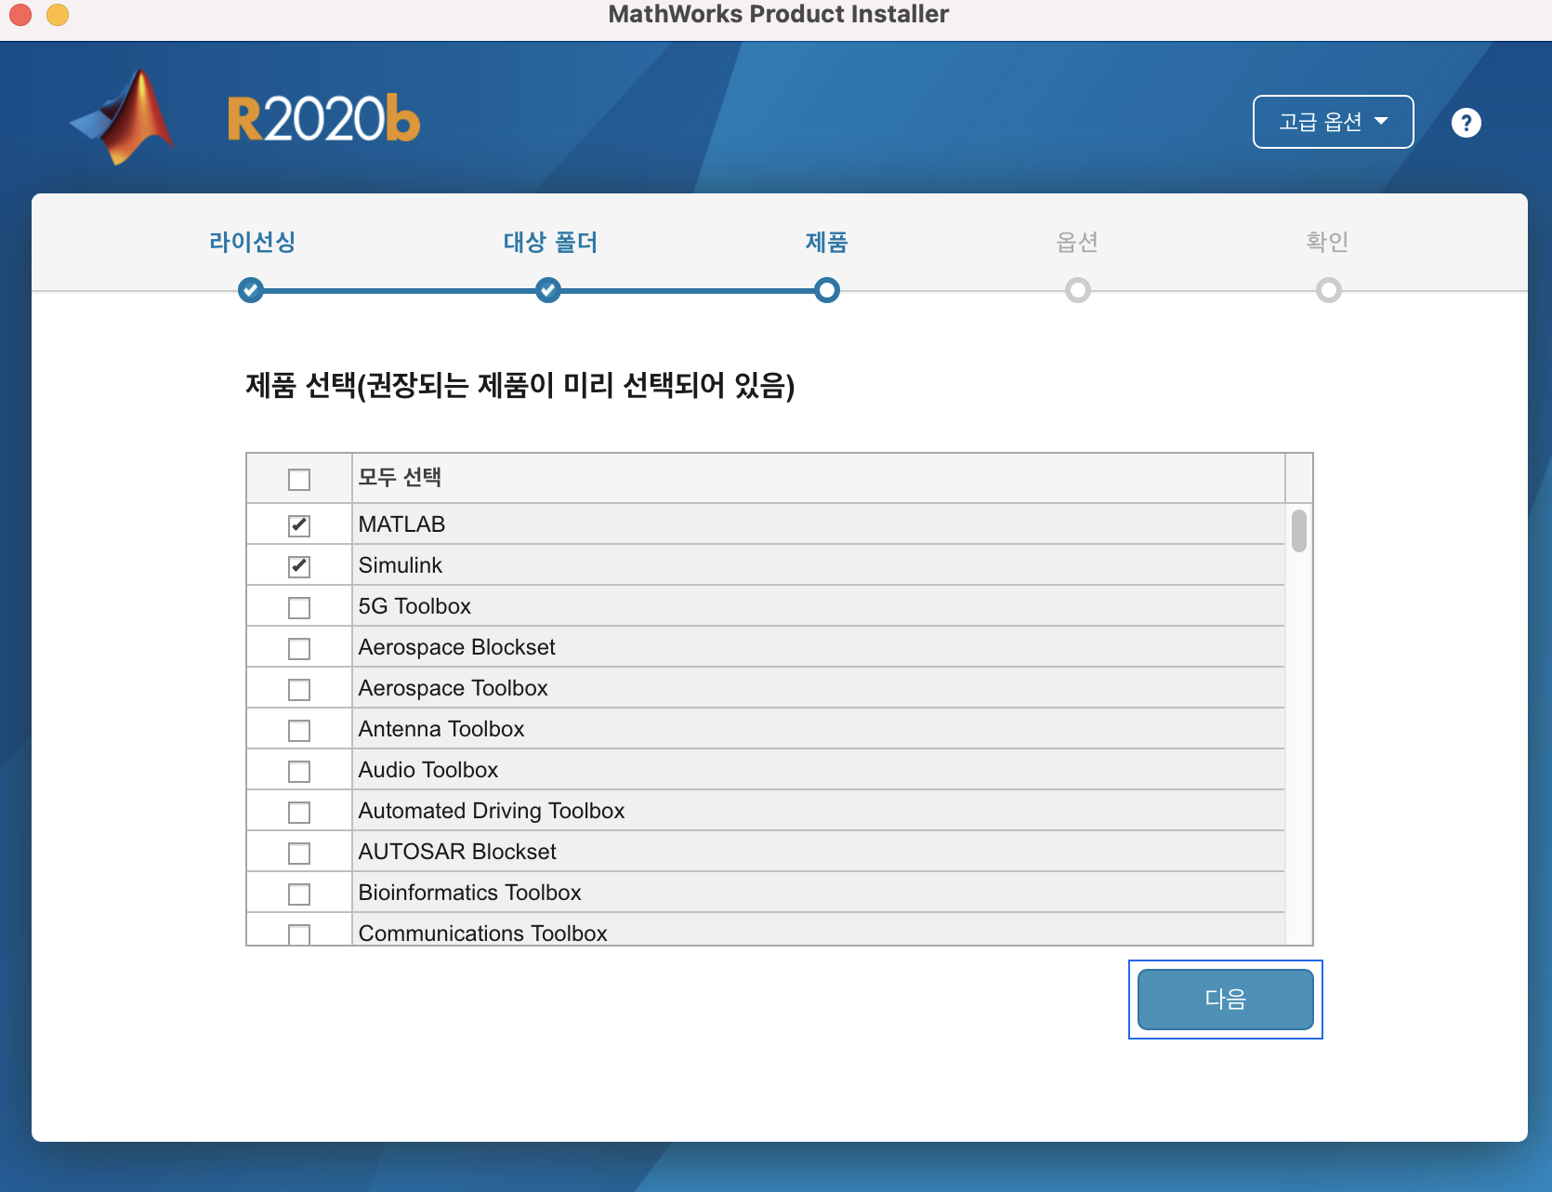
Task: Click the AUTOSAR Blockset row text
Action: (457, 852)
